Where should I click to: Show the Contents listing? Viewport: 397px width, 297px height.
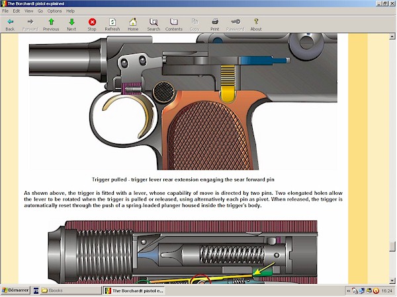click(x=174, y=25)
